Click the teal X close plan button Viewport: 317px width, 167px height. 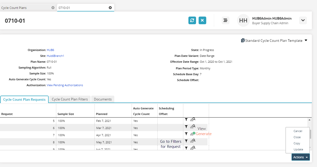pos(202,20)
